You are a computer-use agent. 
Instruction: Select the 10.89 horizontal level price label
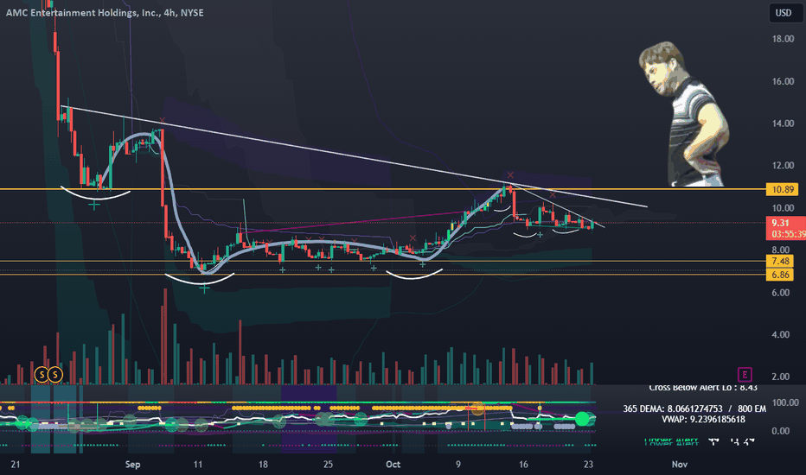783,189
